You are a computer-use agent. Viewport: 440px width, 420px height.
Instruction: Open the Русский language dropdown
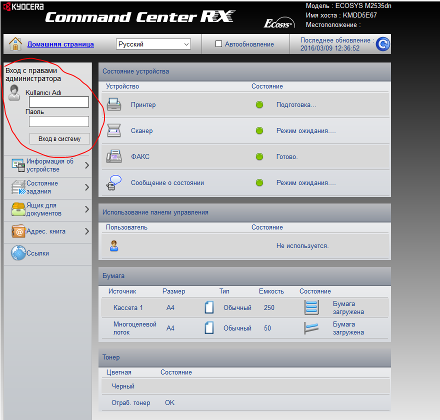(153, 44)
